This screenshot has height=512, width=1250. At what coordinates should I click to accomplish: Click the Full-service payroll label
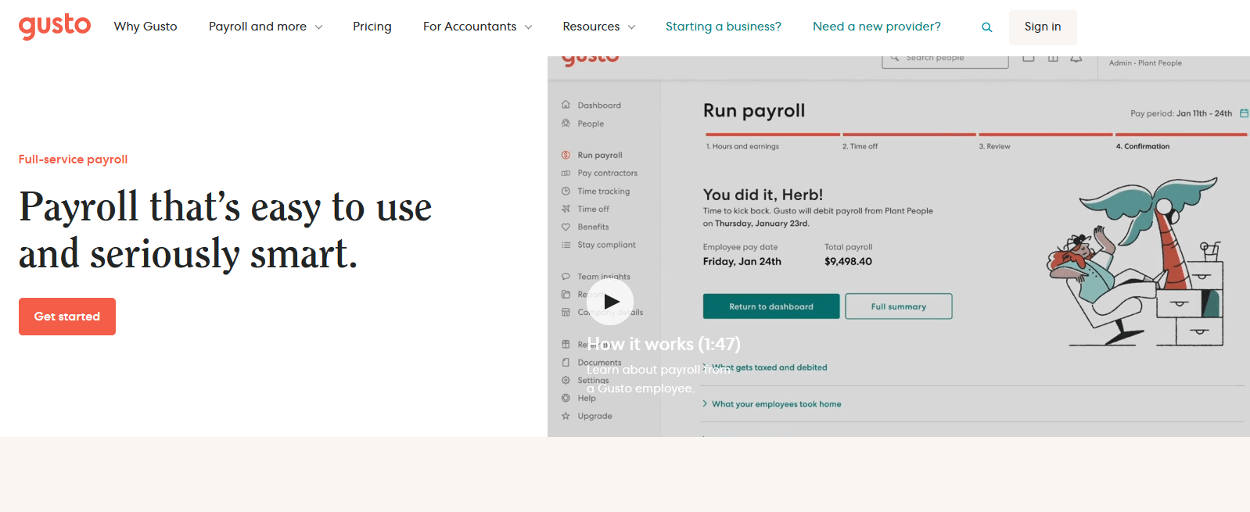click(x=74, y=159)
